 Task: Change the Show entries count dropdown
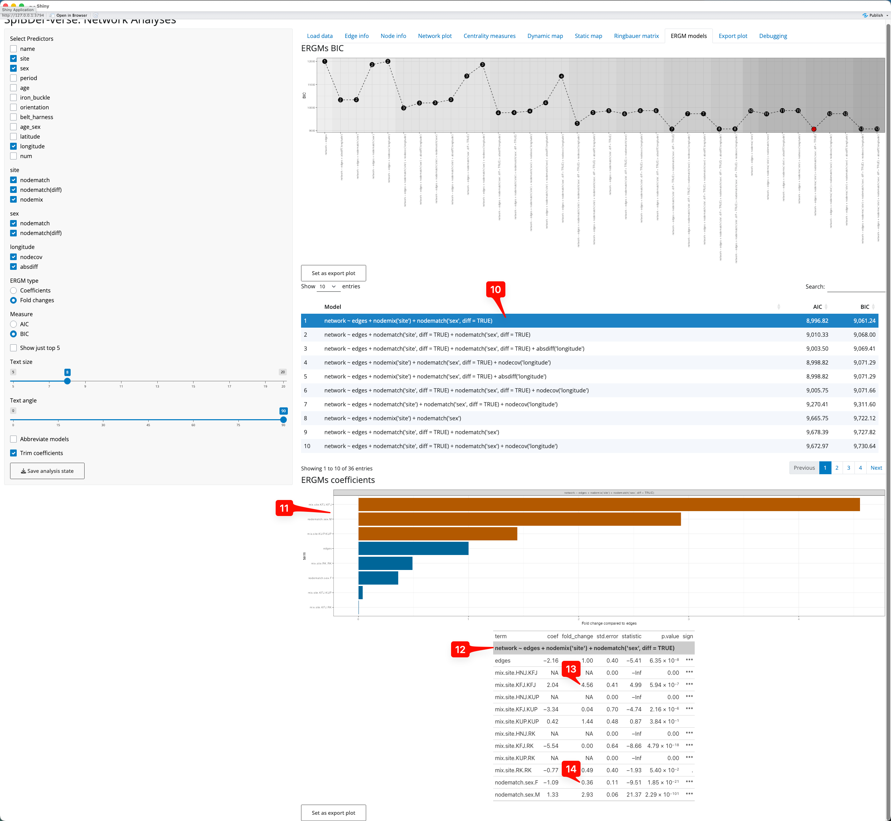click(328, 287)
